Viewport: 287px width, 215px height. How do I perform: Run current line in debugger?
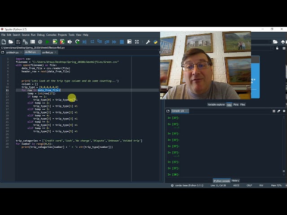point(92,42)
